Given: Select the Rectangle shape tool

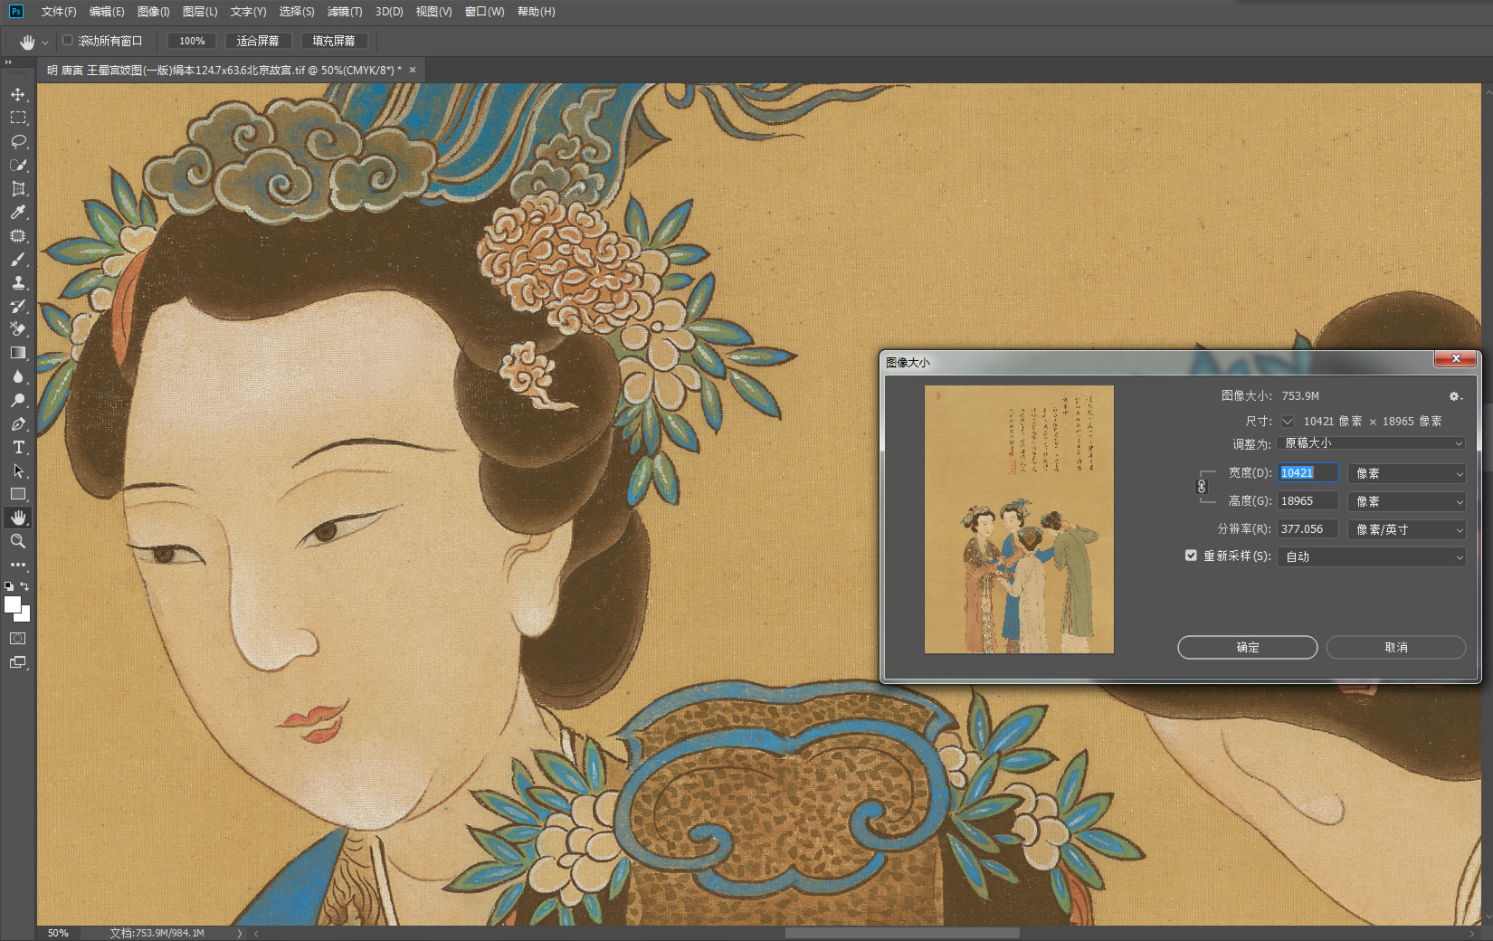Looking at the screenshot, I should pos(18,494).
